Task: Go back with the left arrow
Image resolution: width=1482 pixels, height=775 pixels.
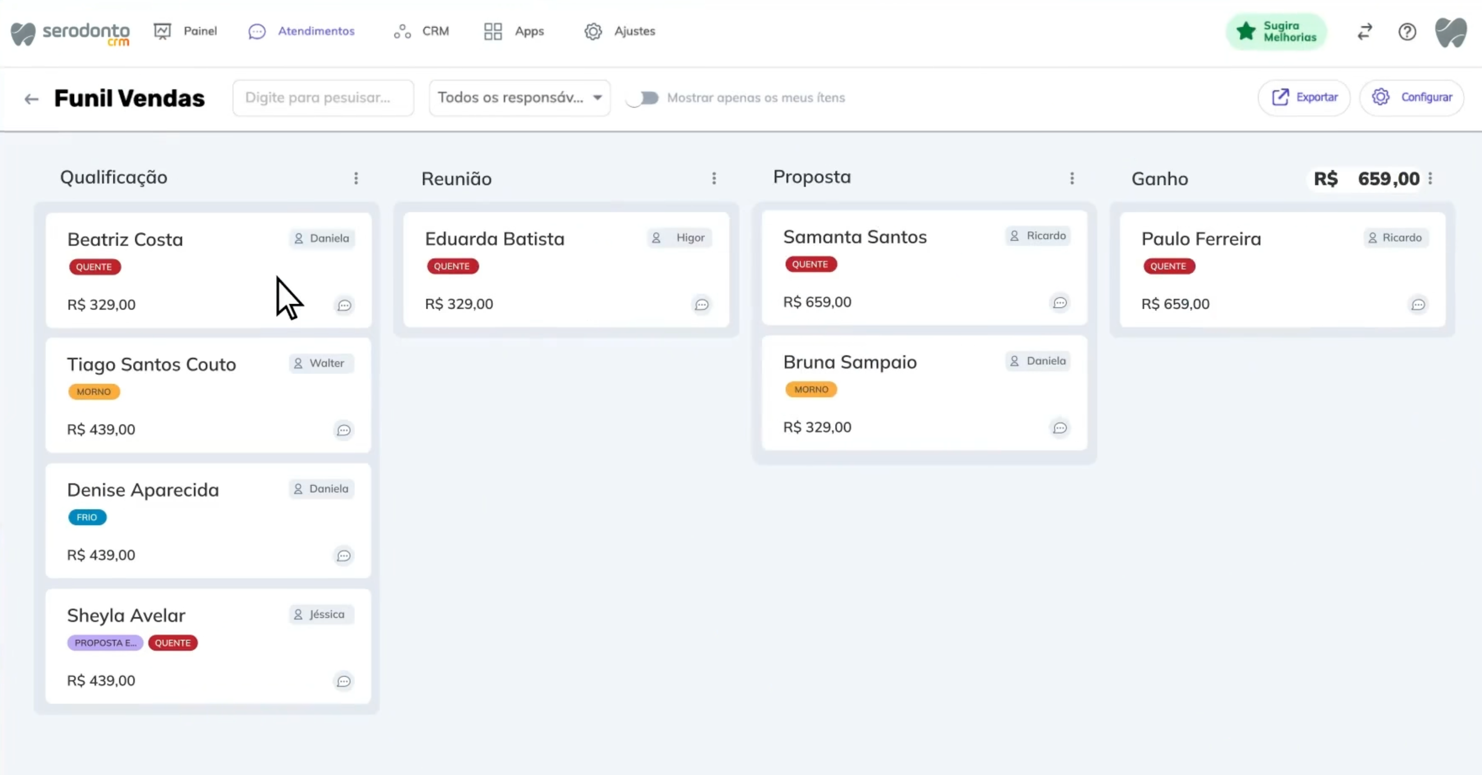Action: click(x=31, y=99)
